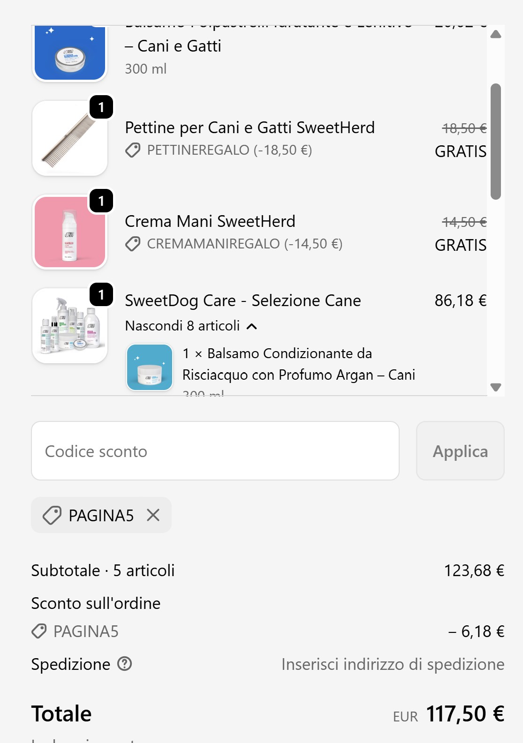This screenshot has height=743, width=523.
Task: Click tag icon under Sconto sull'ordine
Action: point(39,631)
